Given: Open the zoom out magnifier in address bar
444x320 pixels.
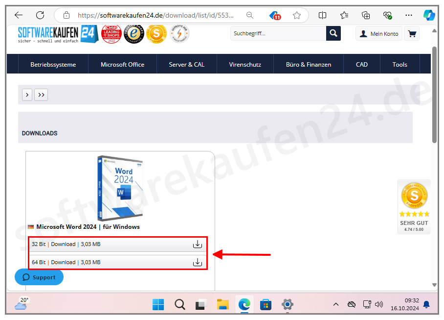Looking at the screenshot, I should click(x=249, y=15).
